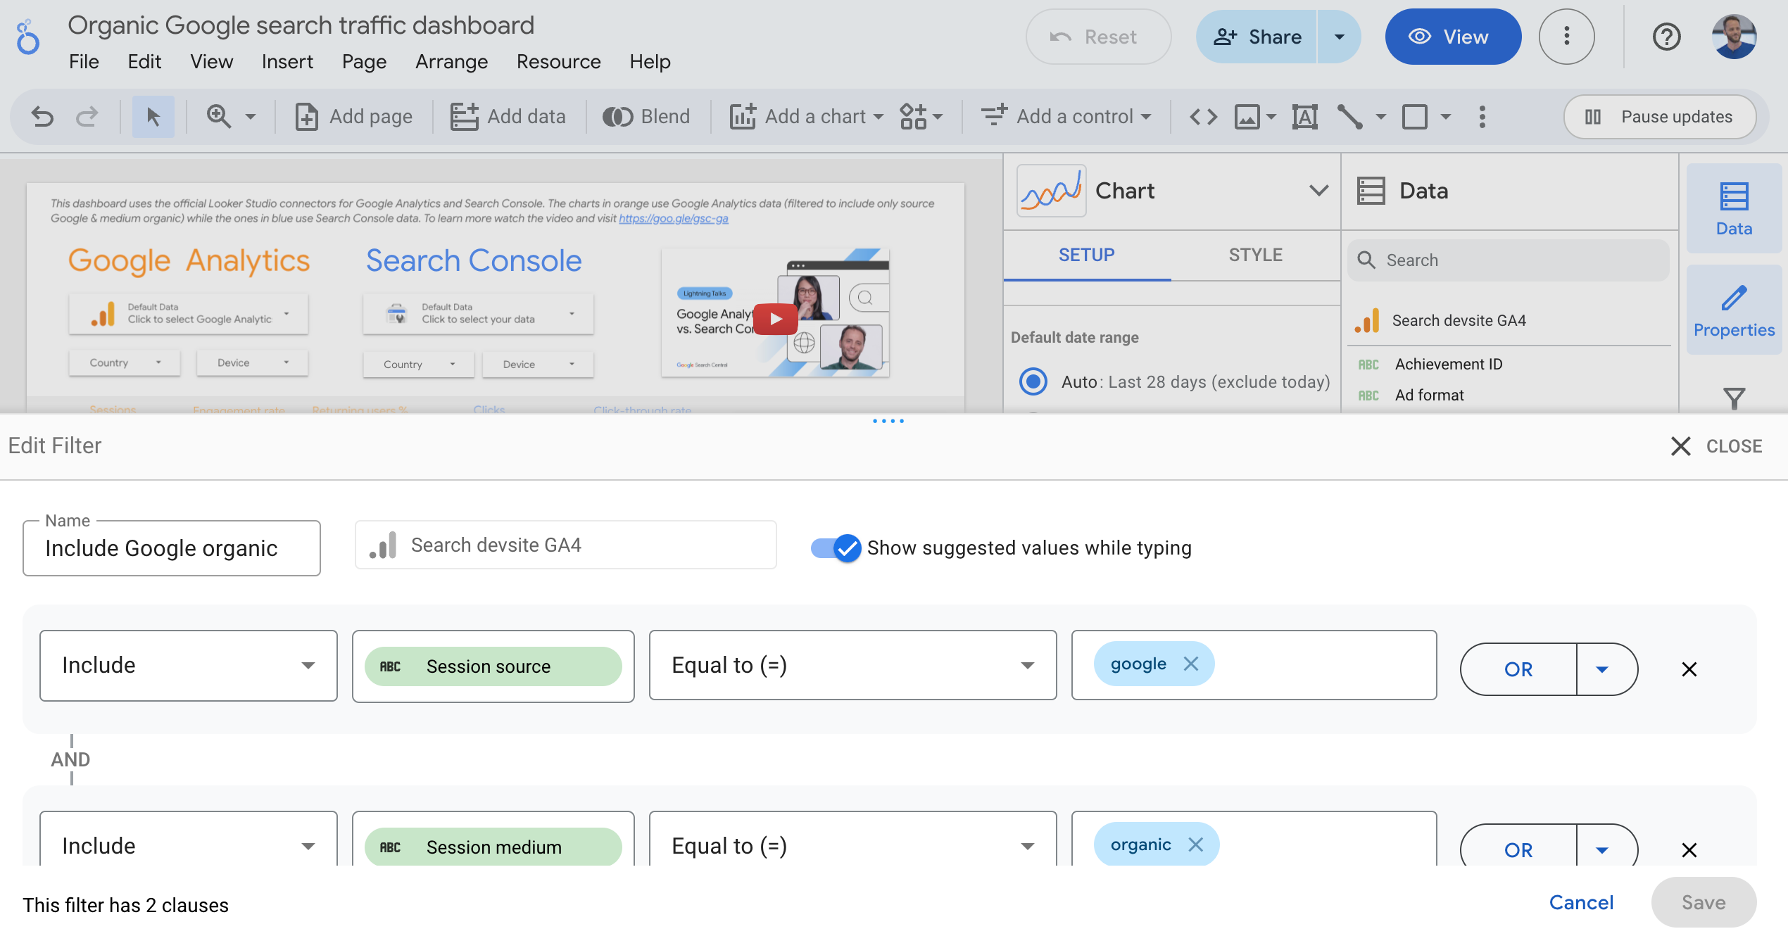Open the STYLE tab in Chart panel

pos(1254,254)
